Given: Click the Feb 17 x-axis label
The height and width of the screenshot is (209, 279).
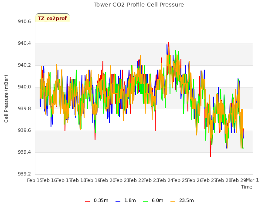Looking at the screenshot, I should (x=64, y=180).
